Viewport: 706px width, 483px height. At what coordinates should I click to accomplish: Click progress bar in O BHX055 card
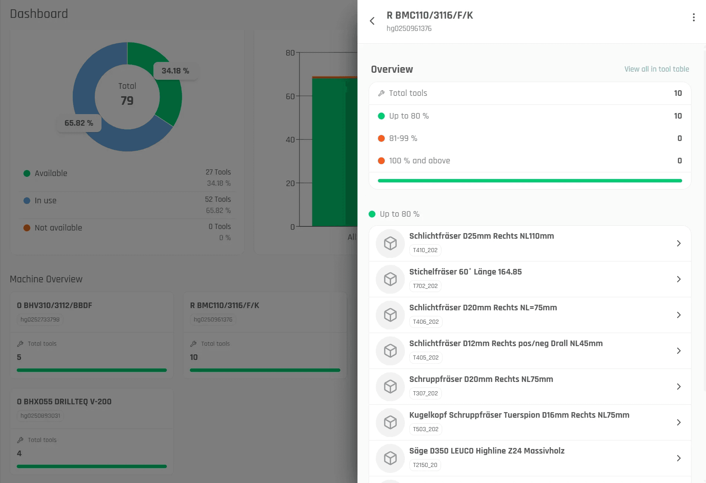(x=91, y=466)
